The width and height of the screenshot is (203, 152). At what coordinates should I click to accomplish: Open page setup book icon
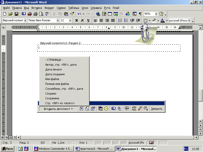point(113,109)
